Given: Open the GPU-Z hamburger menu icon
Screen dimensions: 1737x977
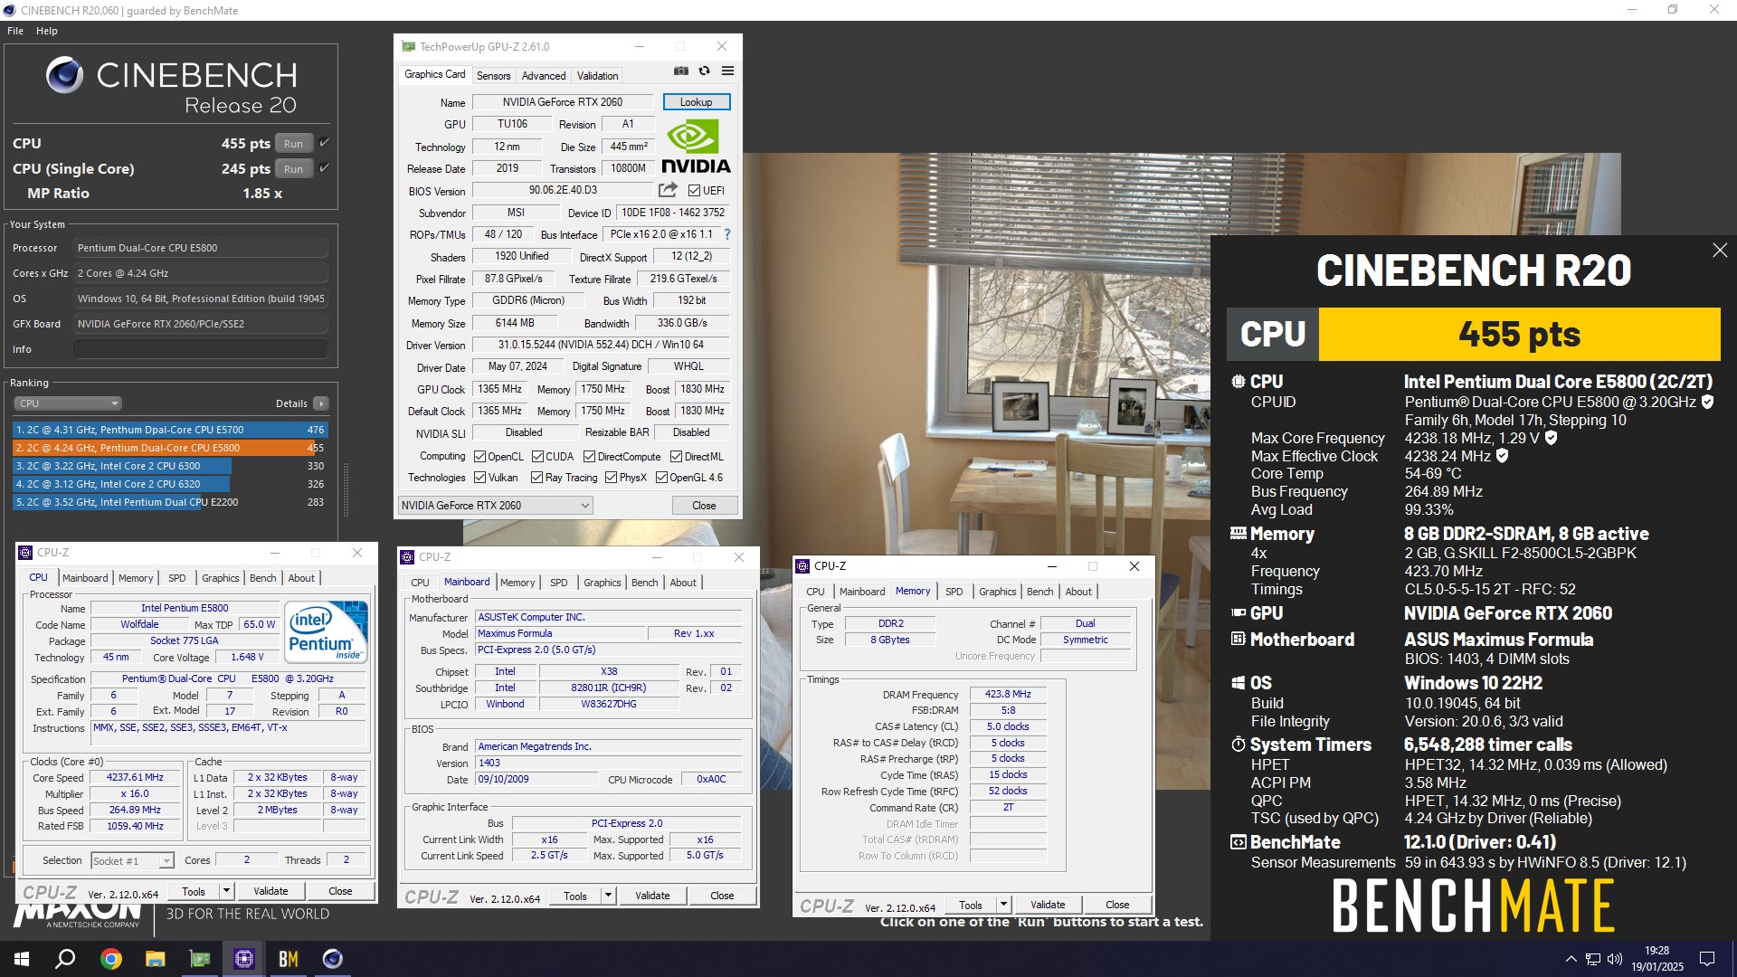Looking at the screenshot, I should tap(727, 71).
